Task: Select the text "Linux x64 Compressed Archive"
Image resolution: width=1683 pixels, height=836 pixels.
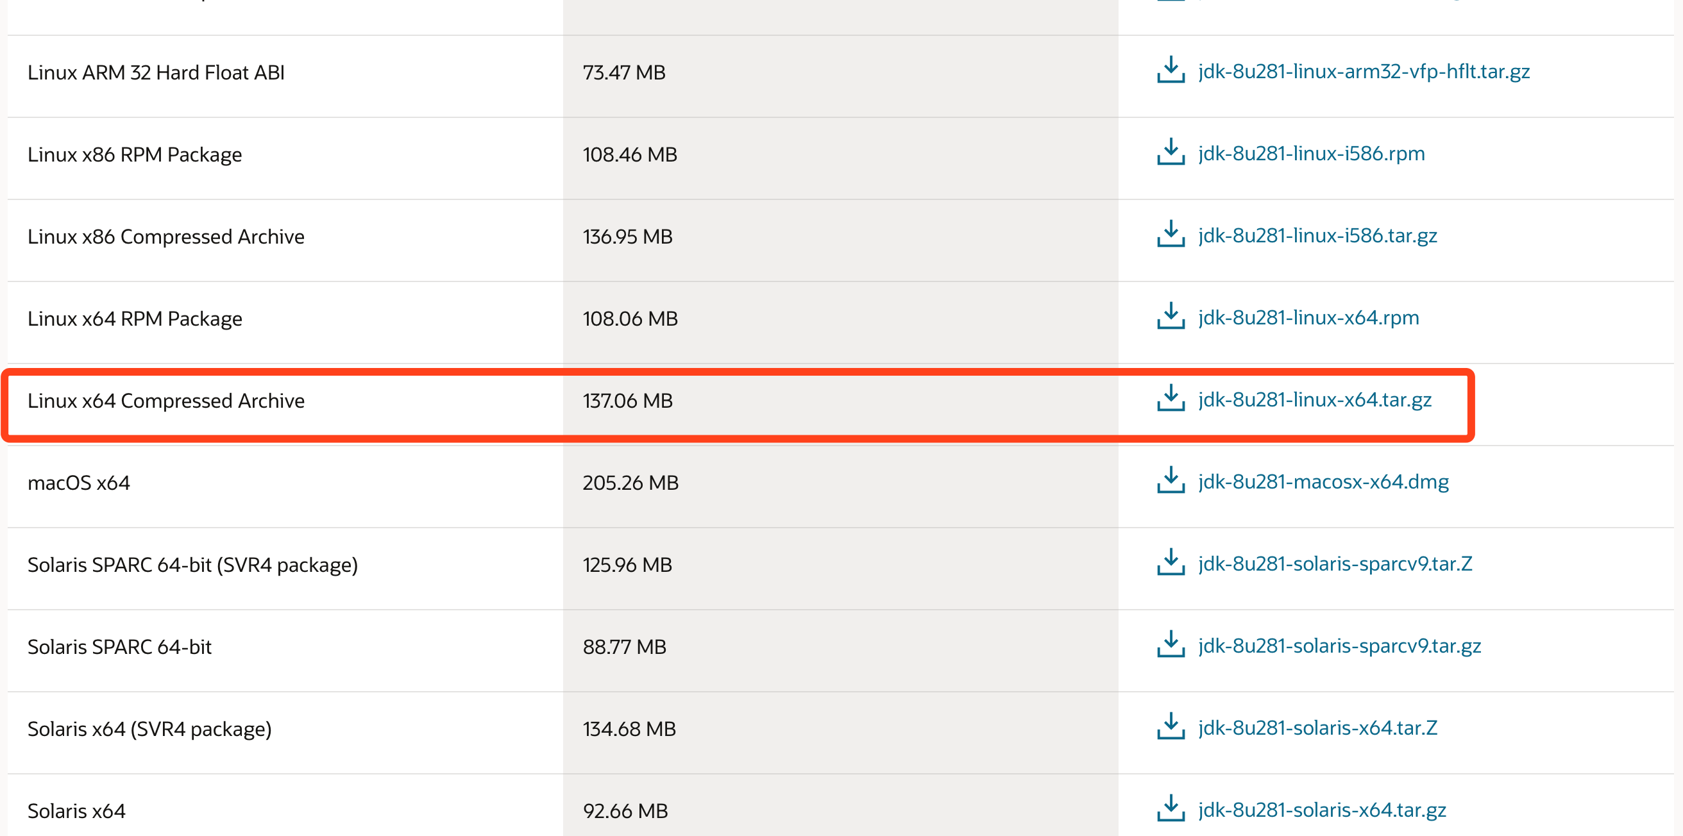Action: pos(166,400)
